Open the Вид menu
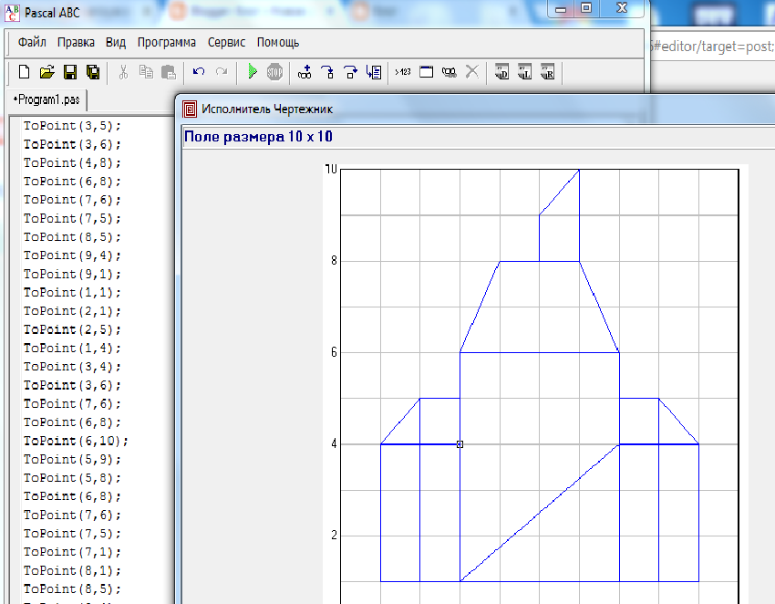775x604 pixels. [x=116, y=43]
